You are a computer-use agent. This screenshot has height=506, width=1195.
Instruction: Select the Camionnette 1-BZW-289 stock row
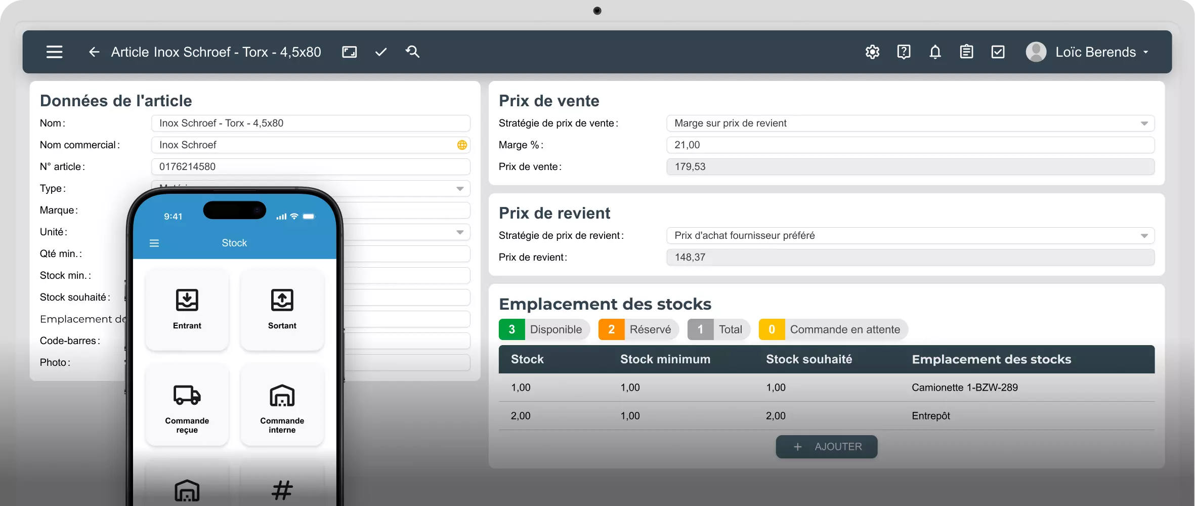pyautogui.click(x=827, y=388)
